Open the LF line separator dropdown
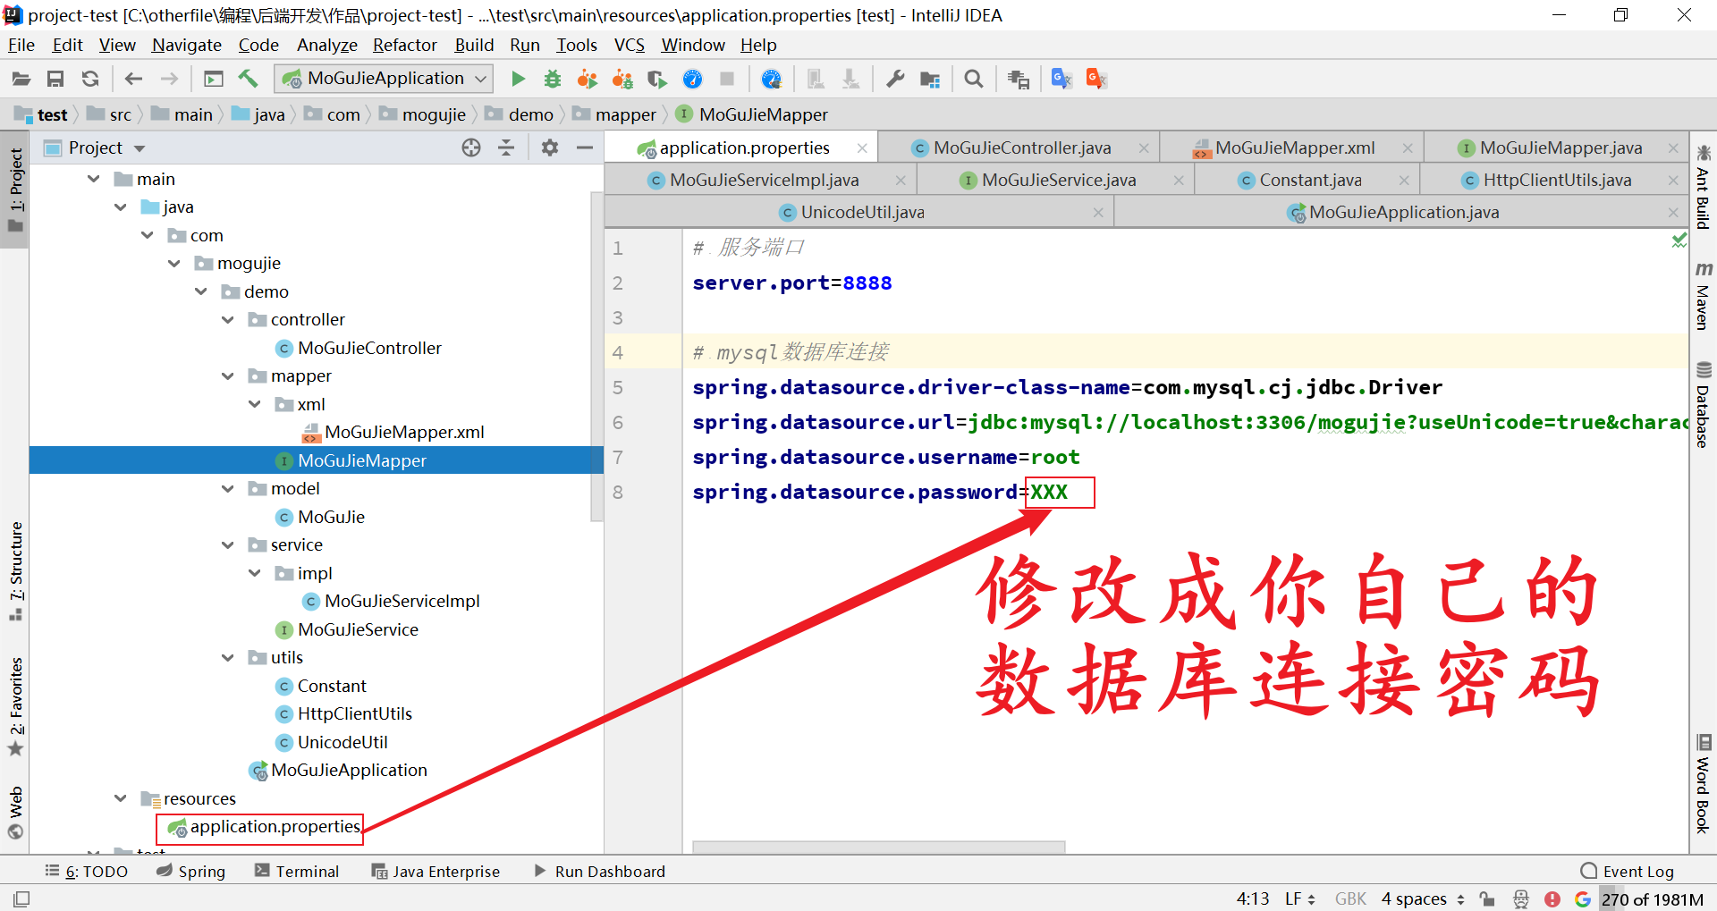This screenshot has height=911, width=1717. 1299,898
